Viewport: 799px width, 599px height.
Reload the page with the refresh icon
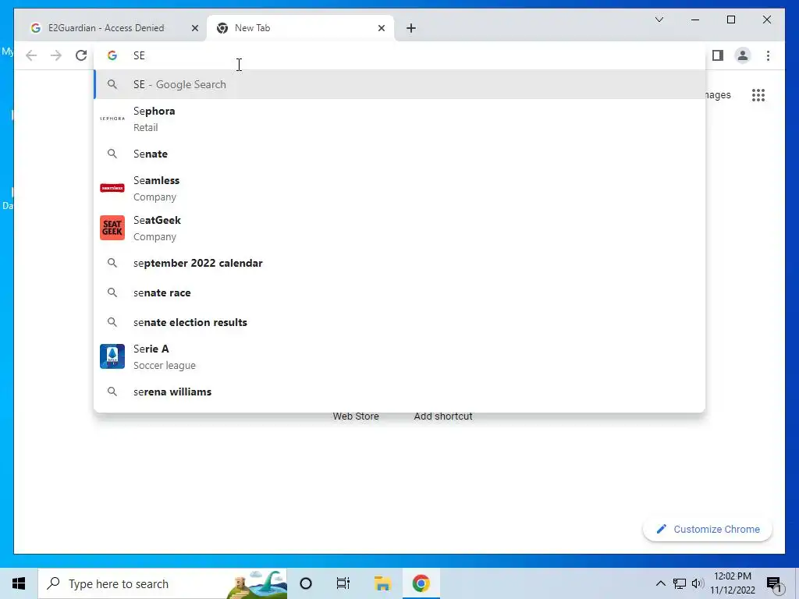81,55
